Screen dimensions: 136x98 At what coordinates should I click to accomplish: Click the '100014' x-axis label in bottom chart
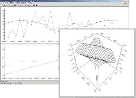point(49,78)
